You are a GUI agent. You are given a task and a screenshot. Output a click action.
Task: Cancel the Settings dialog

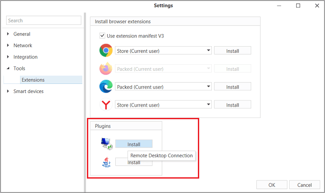(x=305, y=185)
